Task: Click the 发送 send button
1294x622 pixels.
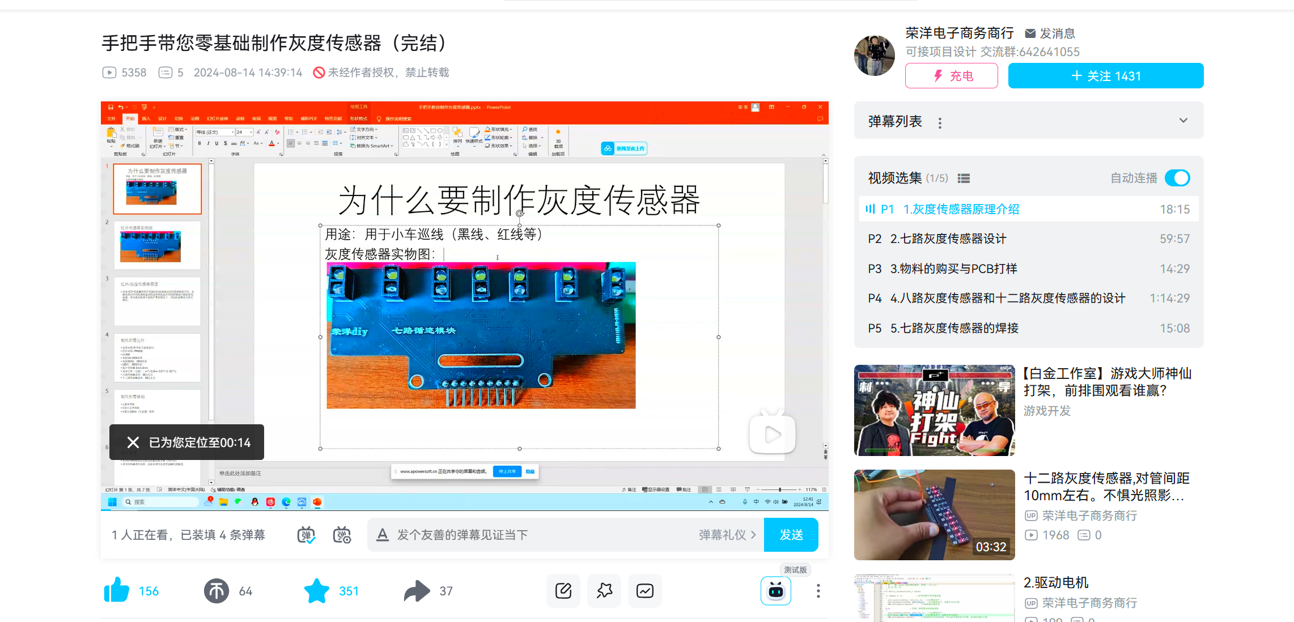Action: click(791, 535)
